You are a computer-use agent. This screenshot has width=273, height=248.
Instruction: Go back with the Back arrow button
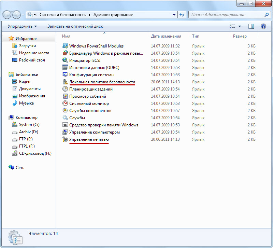pyautogui.click(x=7, y=15)
